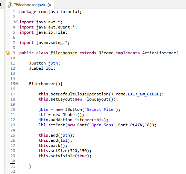Click the "Open Sans" string literal
The height and width of the screenshot is (174, 186).
(x=102, y=125)
